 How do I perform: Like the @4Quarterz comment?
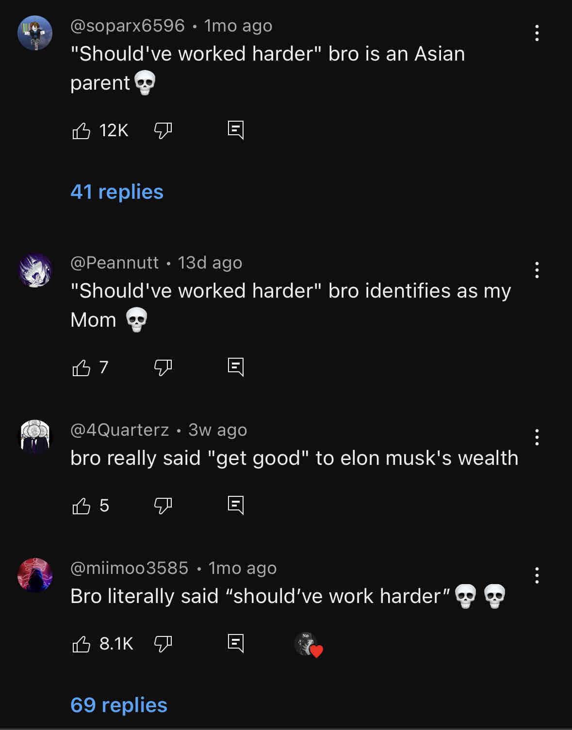click(x=81, y=506)
